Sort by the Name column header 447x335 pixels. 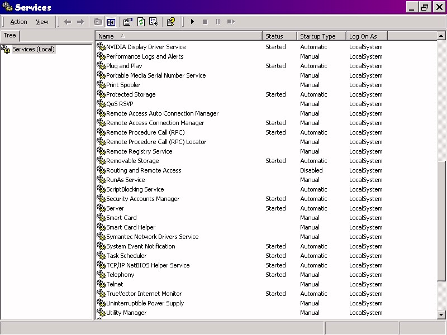click(x=179, y=36)
